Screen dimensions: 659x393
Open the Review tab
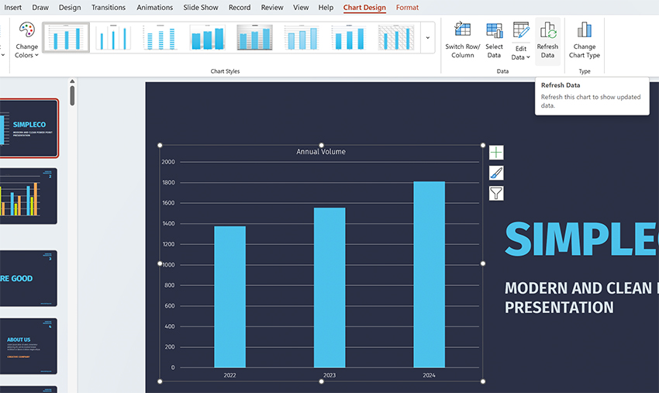click(272, 7)
